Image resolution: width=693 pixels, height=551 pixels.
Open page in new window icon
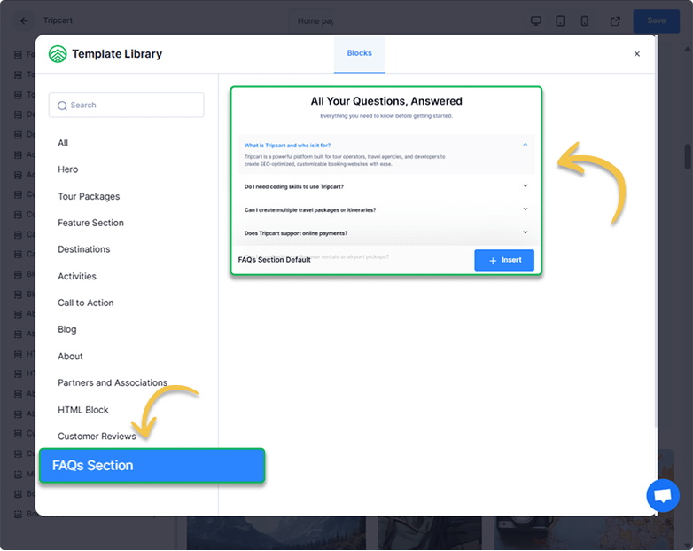pos(615,20)
